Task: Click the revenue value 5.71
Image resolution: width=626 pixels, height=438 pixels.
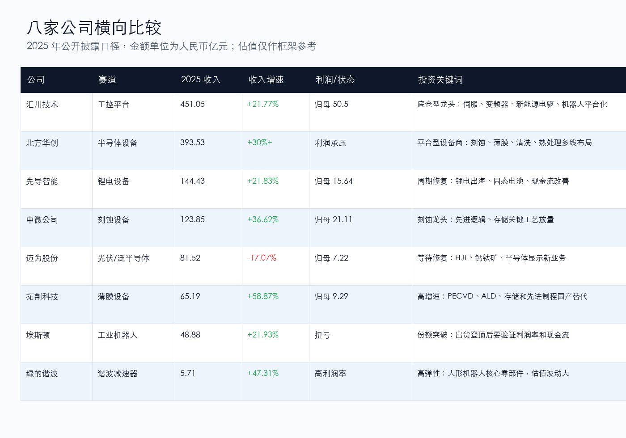Action: coord(188,373)
